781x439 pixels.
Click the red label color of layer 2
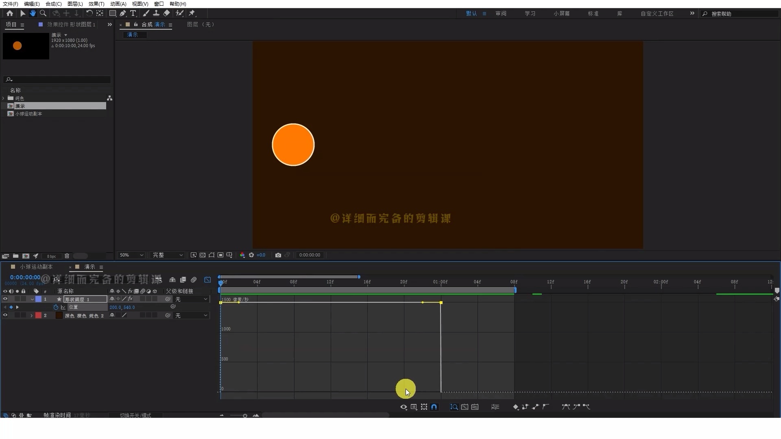coord(38,315)
